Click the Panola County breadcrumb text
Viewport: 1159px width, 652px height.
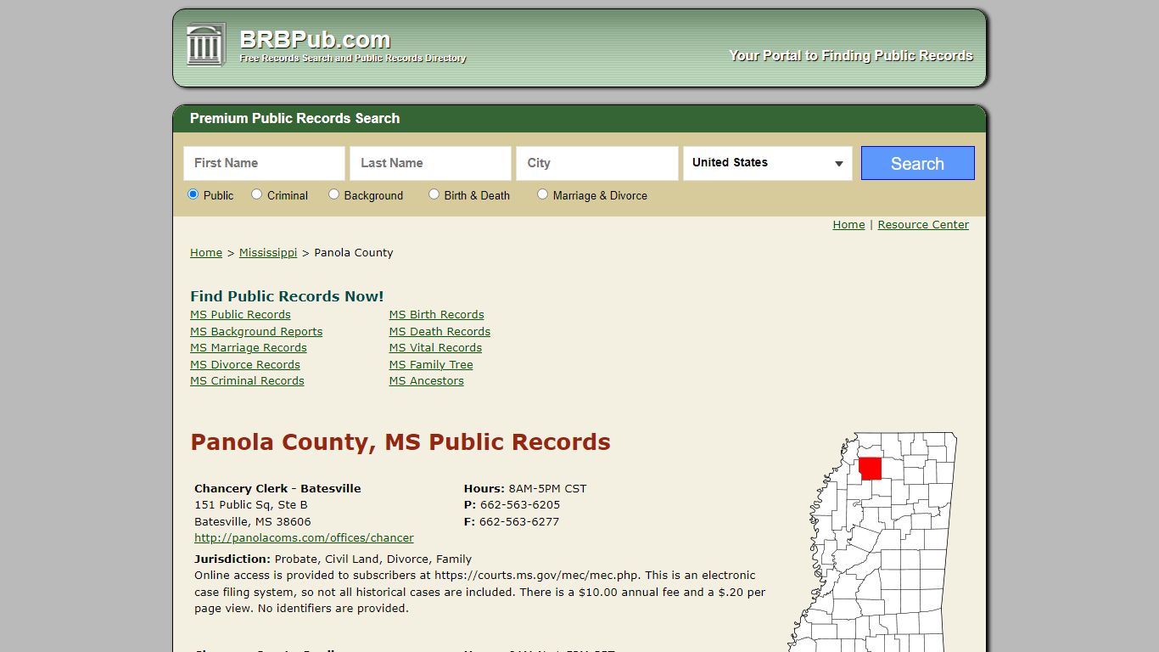tap(354, 253)
